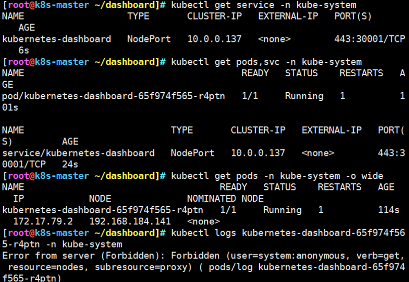Click pod IP address 172.17.79.2
Image resolution: width=409 pixels, height=282 pixels.
click(x=43, y=221)
